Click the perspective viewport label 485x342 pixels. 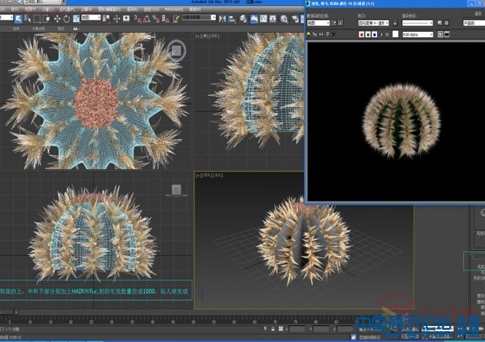(x=209, y=175)
